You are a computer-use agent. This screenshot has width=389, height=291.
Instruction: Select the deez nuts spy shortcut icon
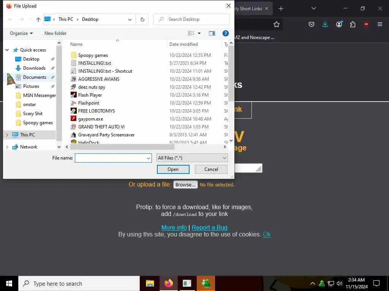point(73,87)
